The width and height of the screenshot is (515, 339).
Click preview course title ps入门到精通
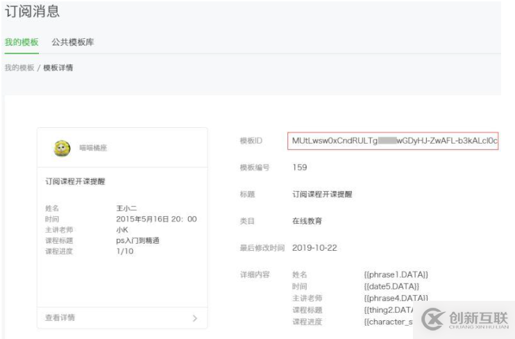[137, 240]
